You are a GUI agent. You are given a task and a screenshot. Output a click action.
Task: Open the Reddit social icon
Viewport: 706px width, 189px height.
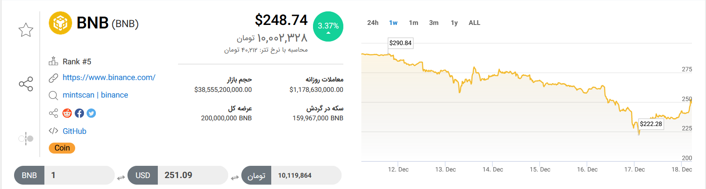pyautogui.click(x=67, y=113)
